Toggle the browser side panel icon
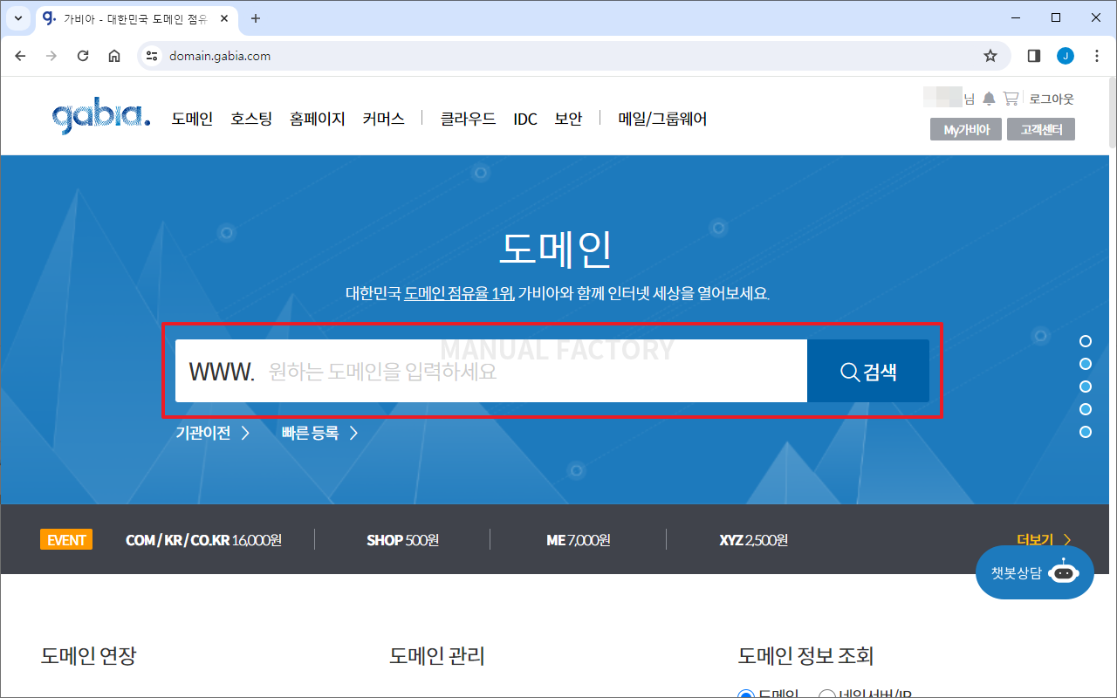The height and width of the screenshot is (698, 1117). pyautogui.click(x=1034, y=56)
